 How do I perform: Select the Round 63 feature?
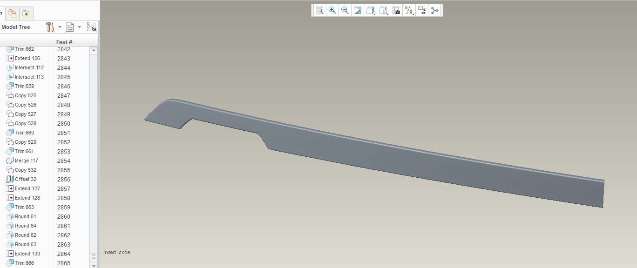click(x=21, y=244)
